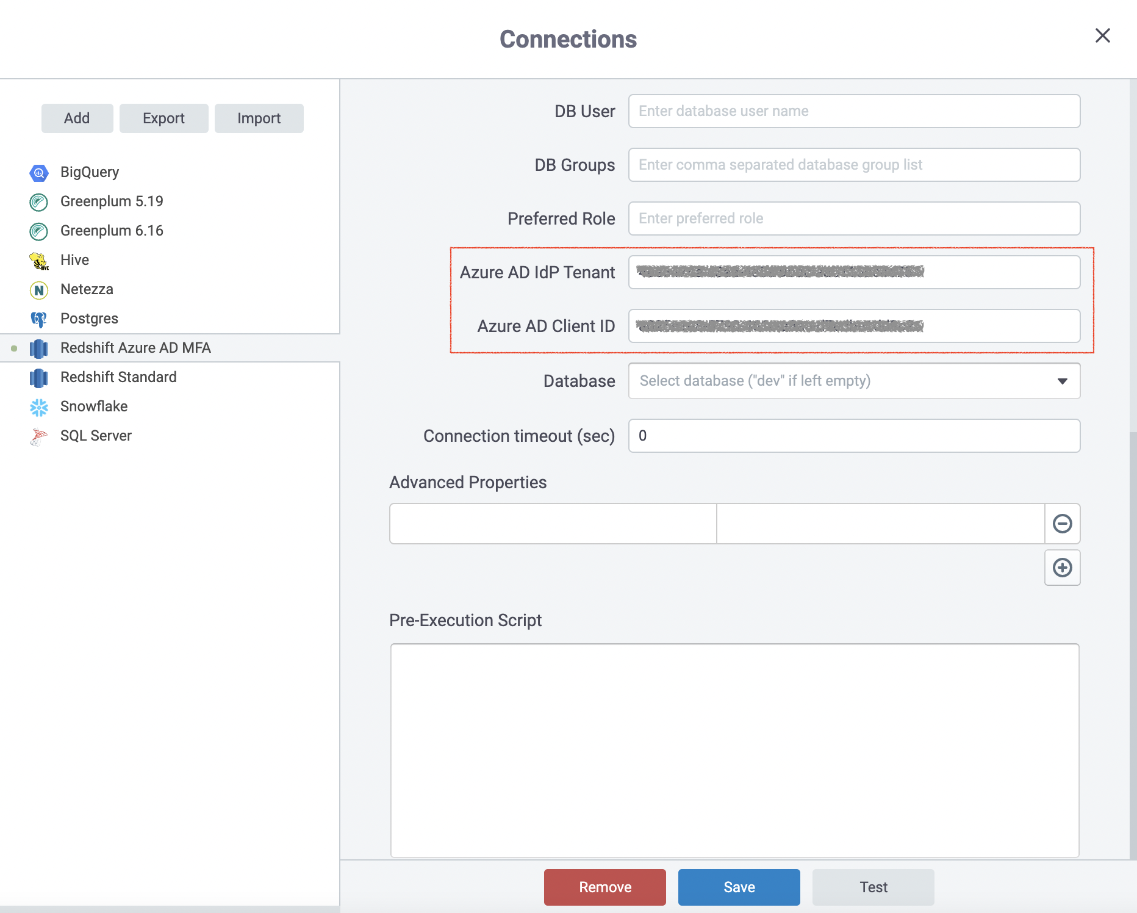
Task: Click the Azure AD IdP Tenant field
Action: point(854,272)
